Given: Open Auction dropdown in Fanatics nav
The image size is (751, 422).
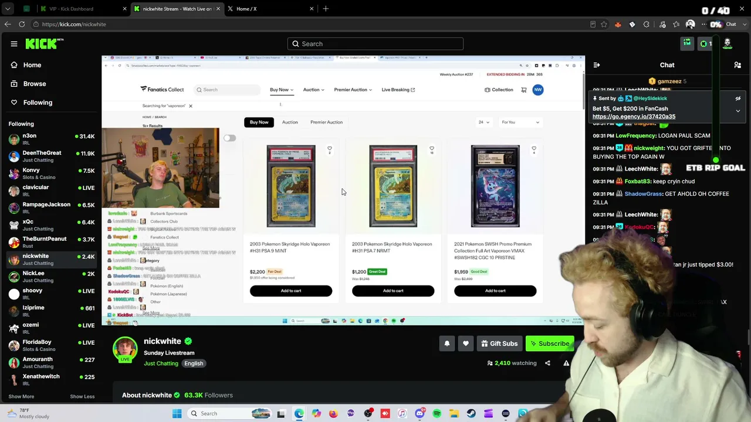Looking at the screenshot, I should (313, 90).
